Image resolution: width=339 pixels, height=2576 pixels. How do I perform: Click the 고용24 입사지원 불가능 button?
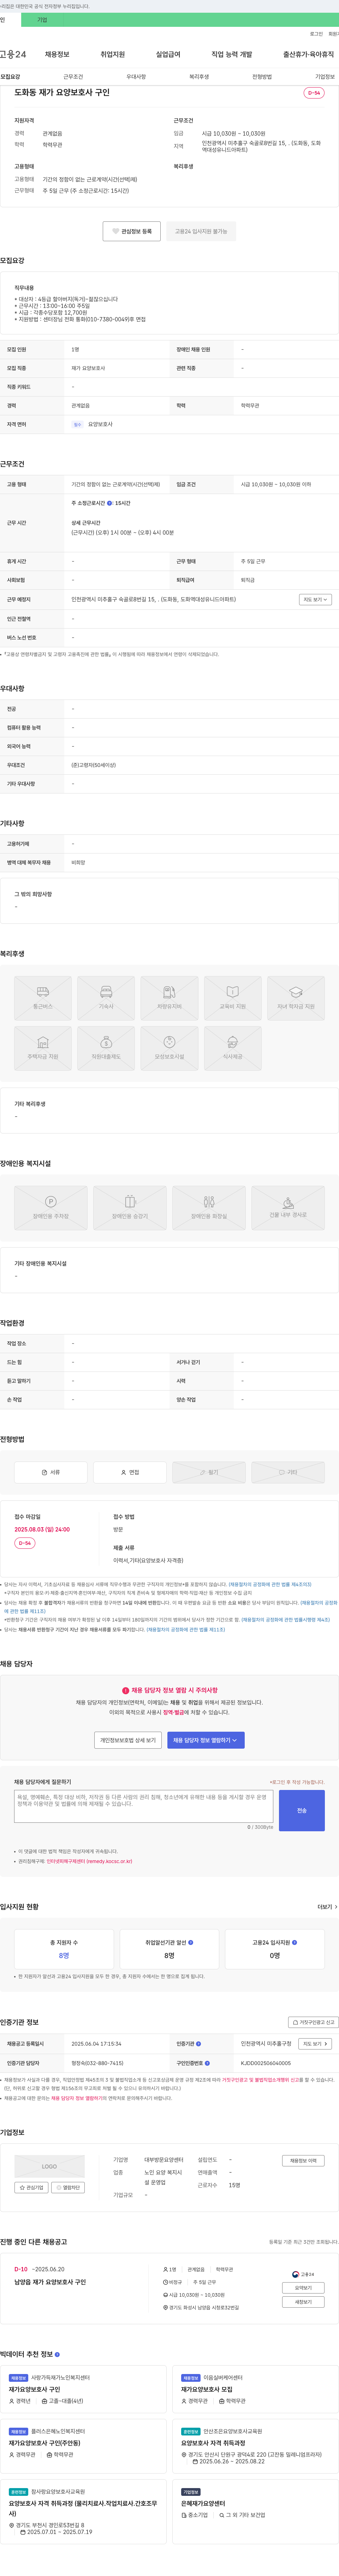[x=201, y=231]
